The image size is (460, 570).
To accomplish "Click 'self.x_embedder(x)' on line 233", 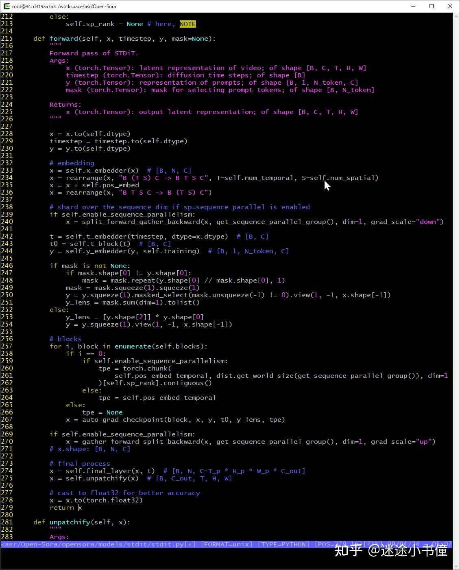I will coord(102,171).
